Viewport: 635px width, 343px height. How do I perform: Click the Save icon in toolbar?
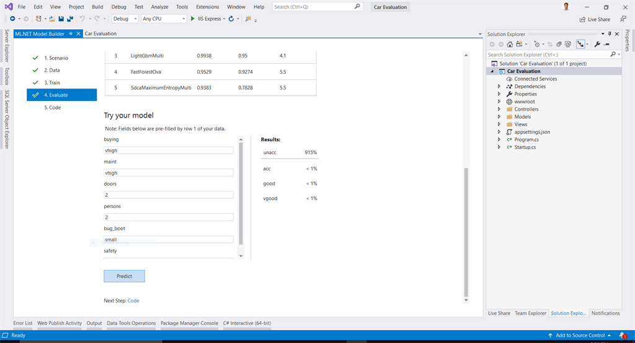tap(61, 19)
